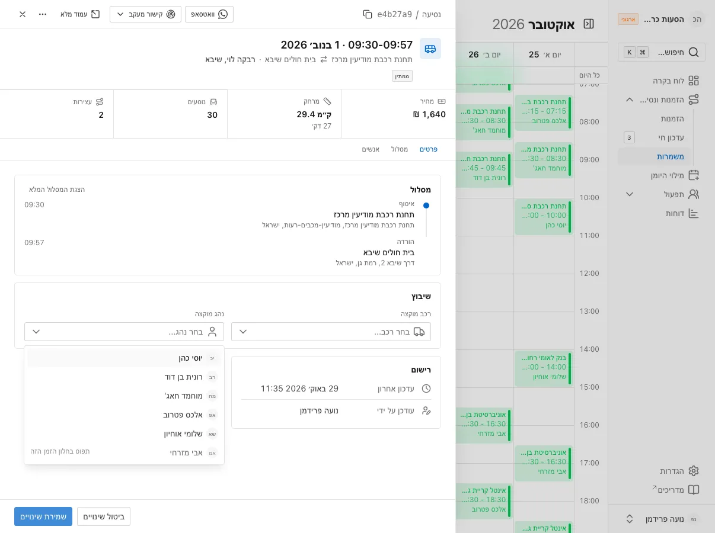Open the 14:00 שלומי אוחיון calendar event
715x533 pixels.
[542, 368]
